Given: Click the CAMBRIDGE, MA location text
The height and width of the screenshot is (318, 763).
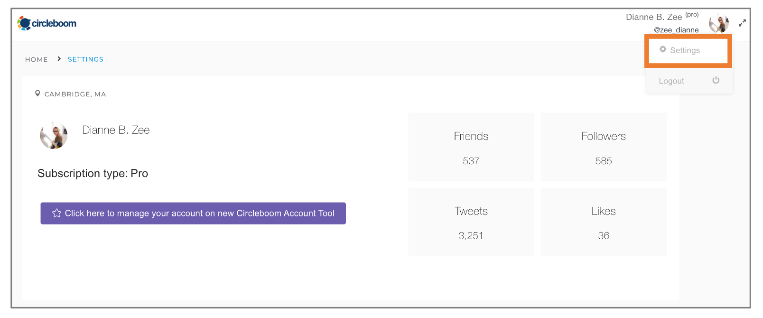Looking at the screenshot, I should tap(75, 94).
